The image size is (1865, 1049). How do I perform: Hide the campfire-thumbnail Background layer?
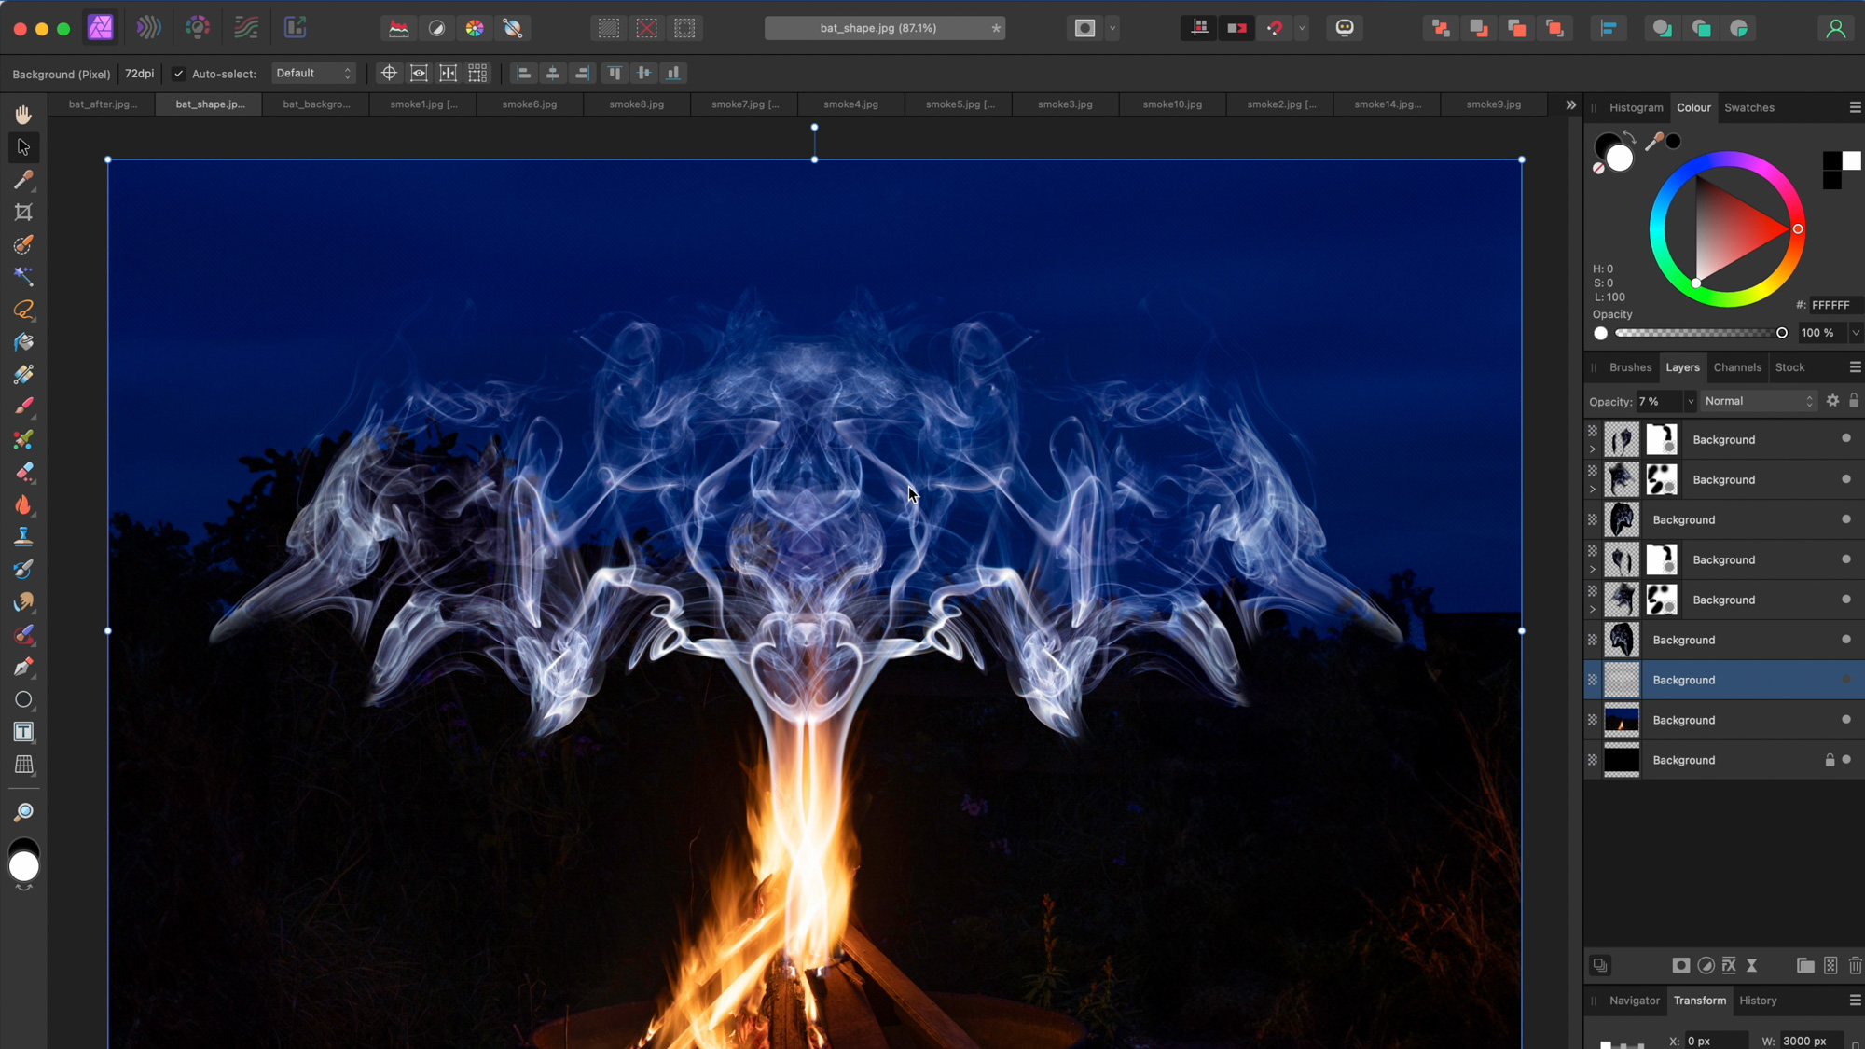1846,720
